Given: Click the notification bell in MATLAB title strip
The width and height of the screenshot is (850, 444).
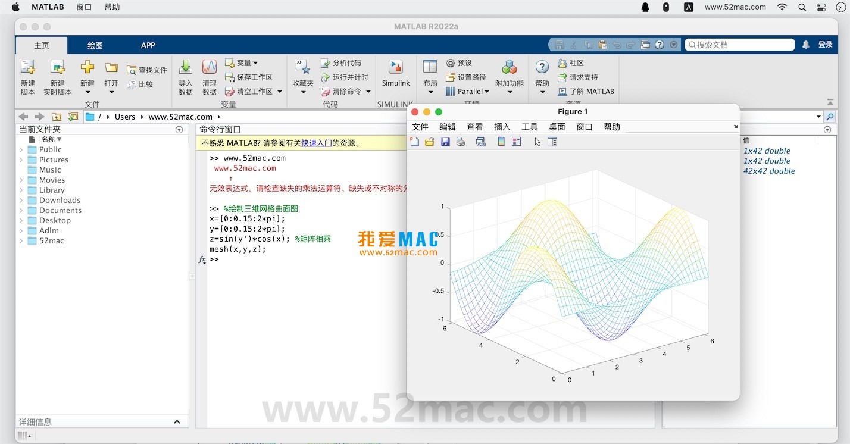Looking at the screenshot, I should tap(805, 45).
